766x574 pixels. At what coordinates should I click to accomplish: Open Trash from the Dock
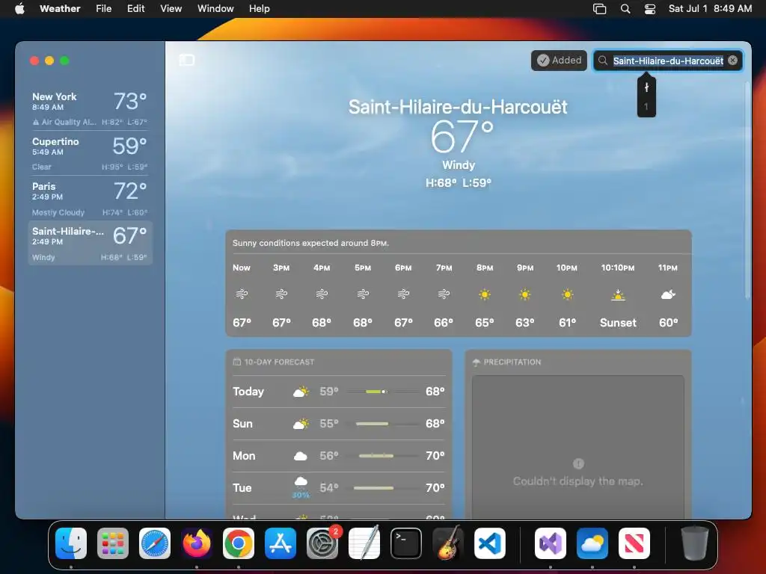tap(694, 543)
